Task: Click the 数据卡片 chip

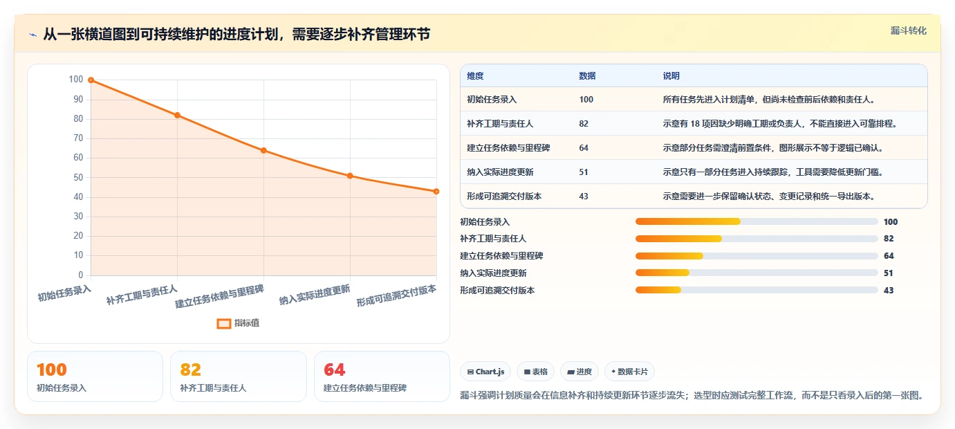Action: [630, 372]
